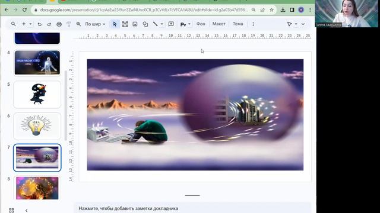Open the Ру input tools dropdown

click(185, 24)
